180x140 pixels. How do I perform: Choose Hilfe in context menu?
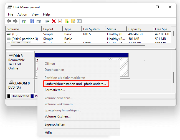coord(48,132)
